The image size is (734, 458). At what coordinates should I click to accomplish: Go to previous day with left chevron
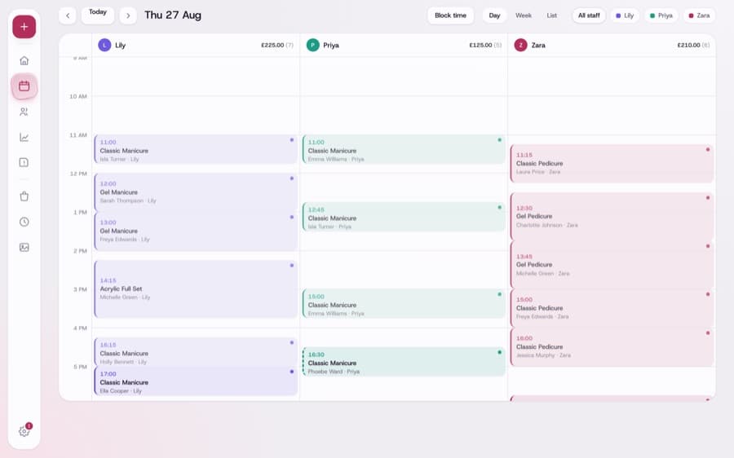point(68,15)
